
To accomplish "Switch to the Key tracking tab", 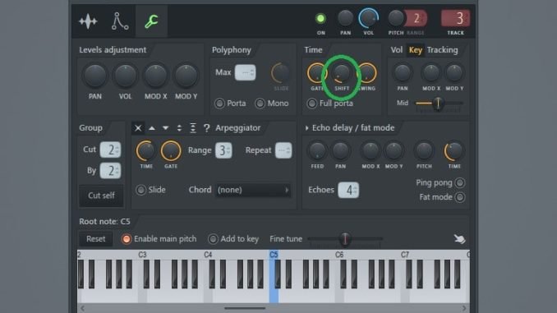I will tap(415, 50).
